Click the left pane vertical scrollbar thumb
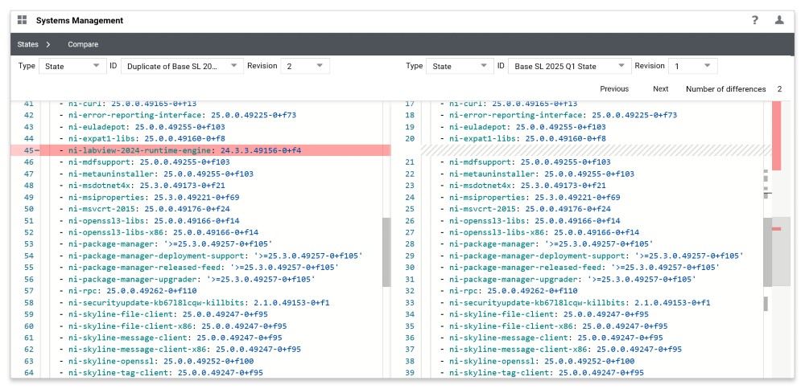The width and height of the screenshot is (805, 389). [386, 252]
